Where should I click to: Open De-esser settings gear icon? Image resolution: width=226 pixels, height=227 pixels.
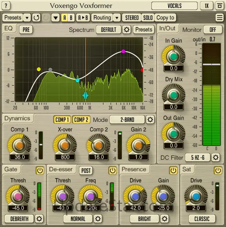(x=98, y=219)
